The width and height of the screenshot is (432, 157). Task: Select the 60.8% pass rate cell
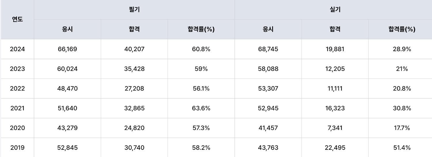[x=201, y=49]
